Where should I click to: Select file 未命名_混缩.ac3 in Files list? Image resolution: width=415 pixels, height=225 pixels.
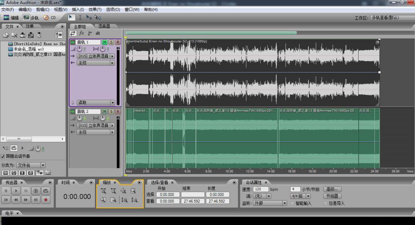pyautogui.click(x=29, y=49)
